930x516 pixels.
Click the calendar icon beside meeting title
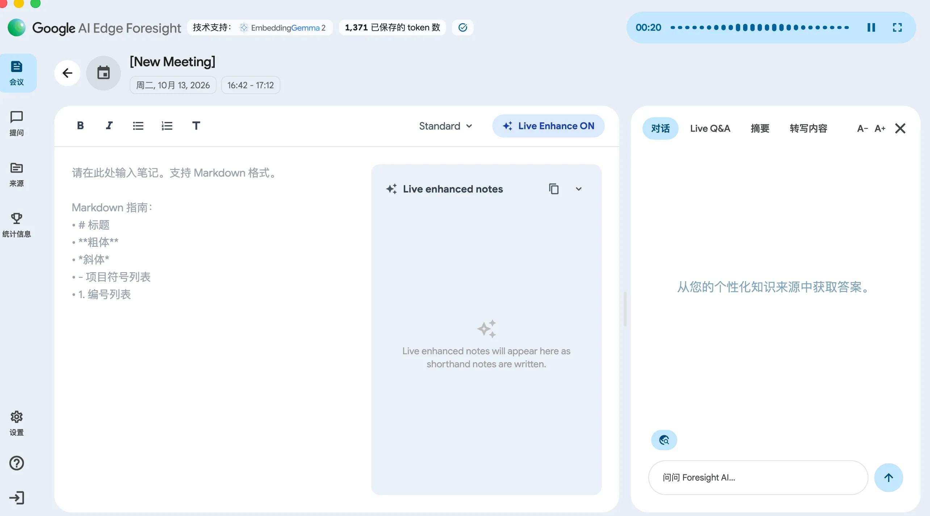104,73
